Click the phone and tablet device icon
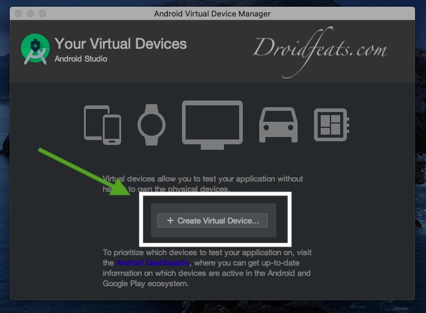Image resolution: width=426 pixels, height=313 pixels. (102, 125)
